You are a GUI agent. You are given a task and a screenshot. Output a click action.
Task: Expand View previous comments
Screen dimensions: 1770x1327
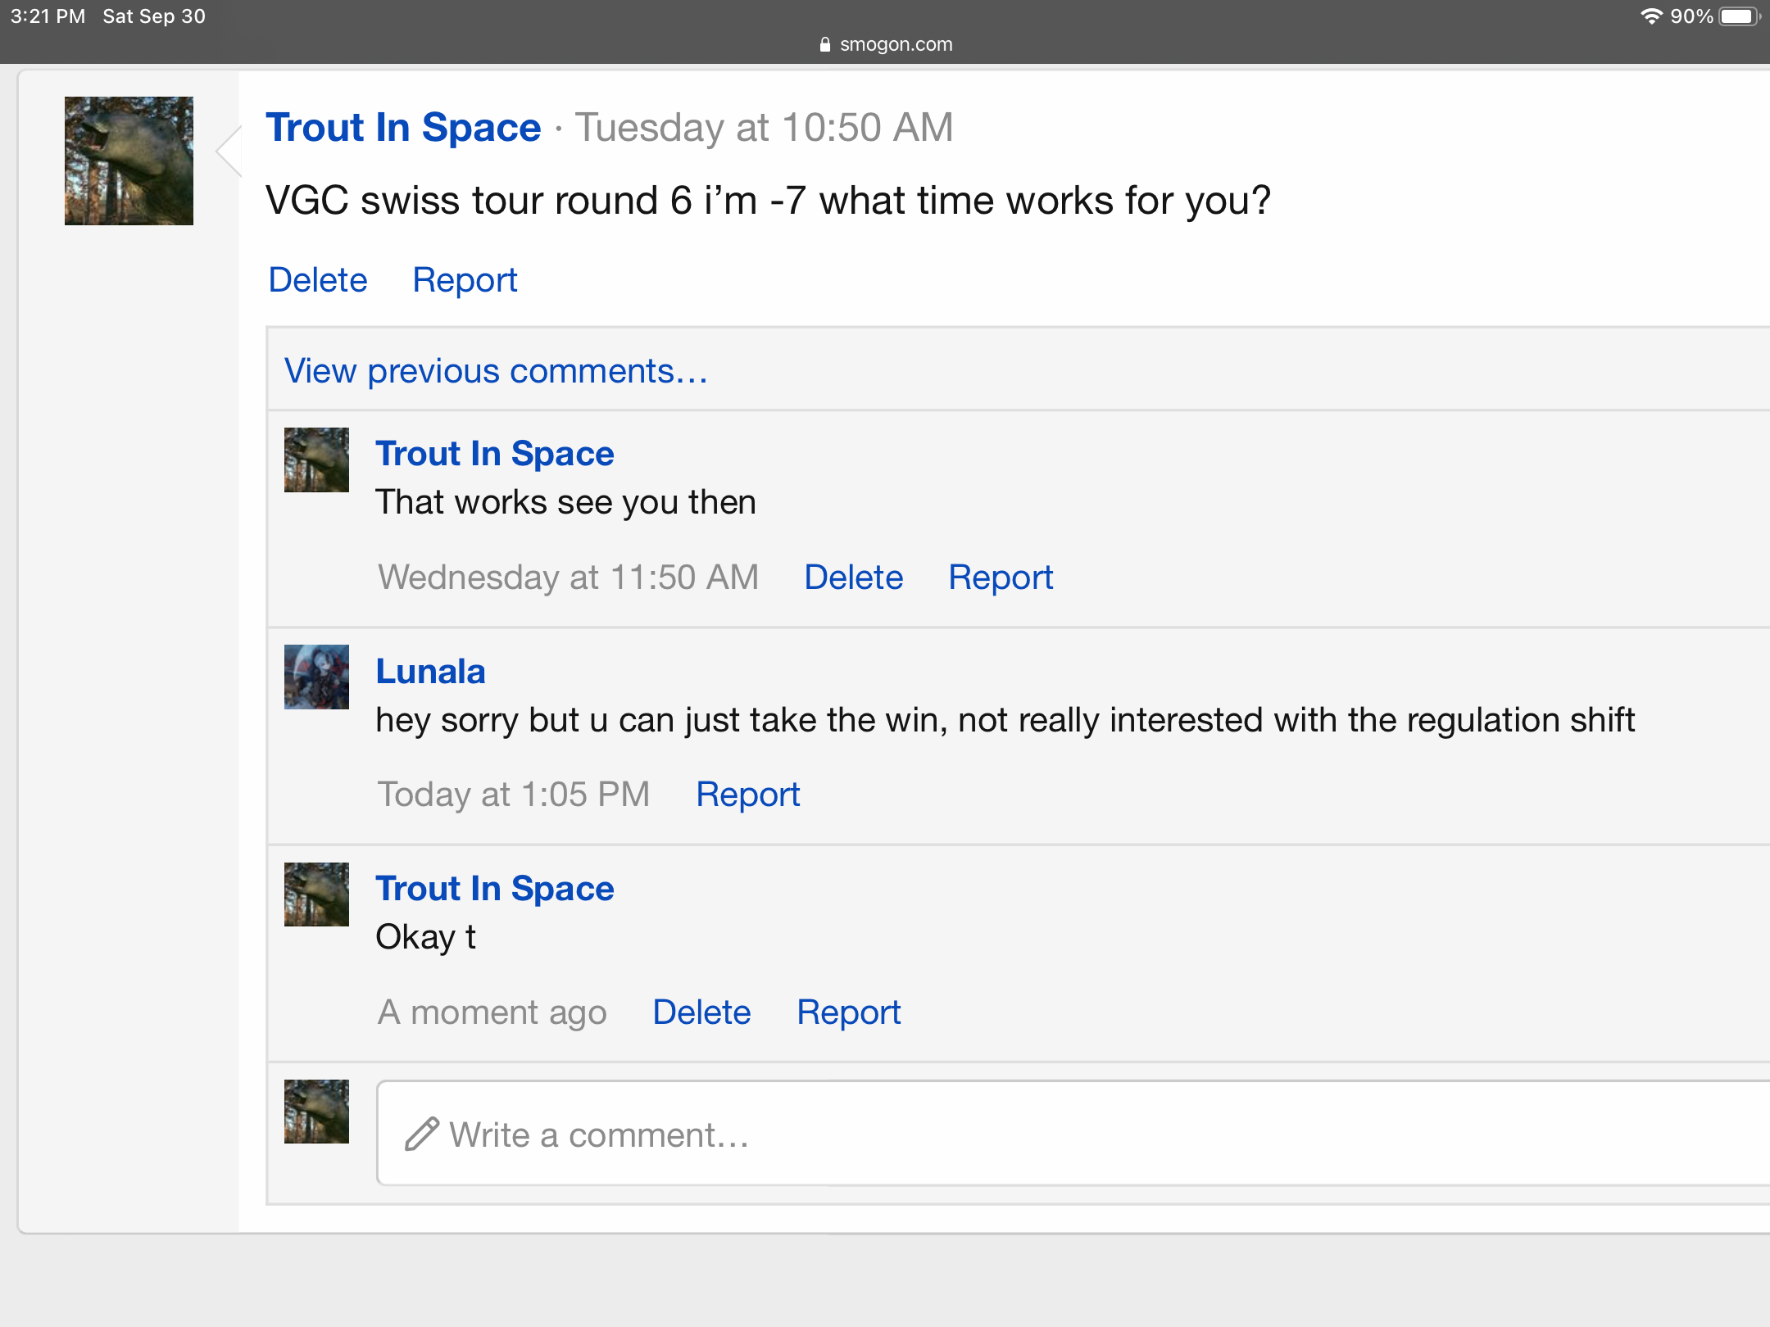coord(496,371)
